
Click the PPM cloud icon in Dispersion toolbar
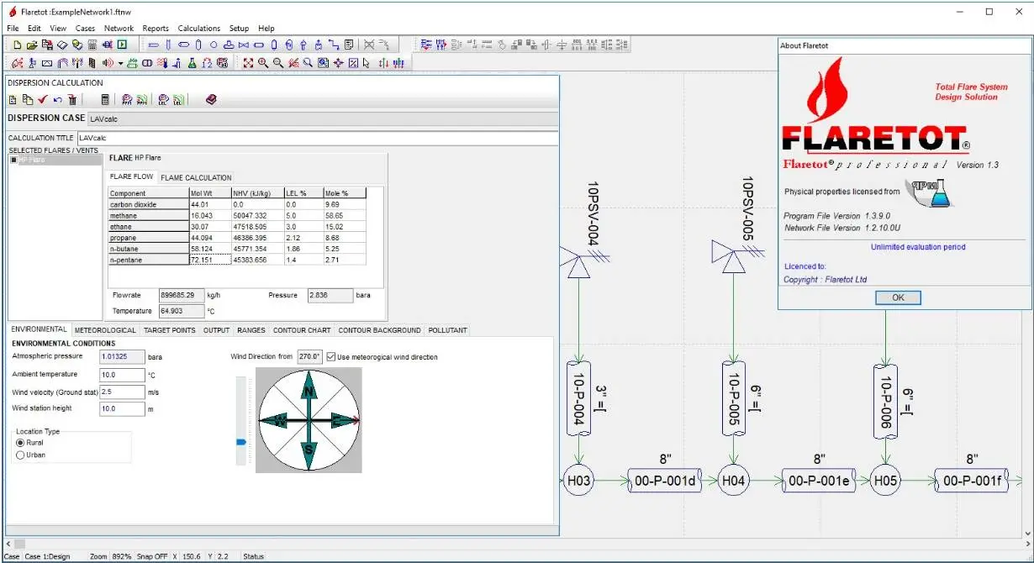(x=127, y=100)
